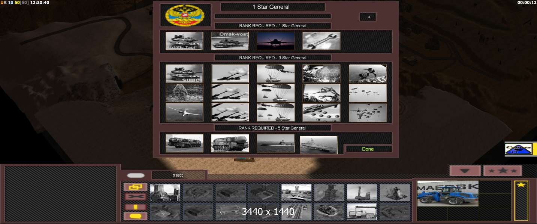Viewport: 537px width, 224px height.
Task: Click the yellow exclamation alert button
Action: tap(136, 206)
